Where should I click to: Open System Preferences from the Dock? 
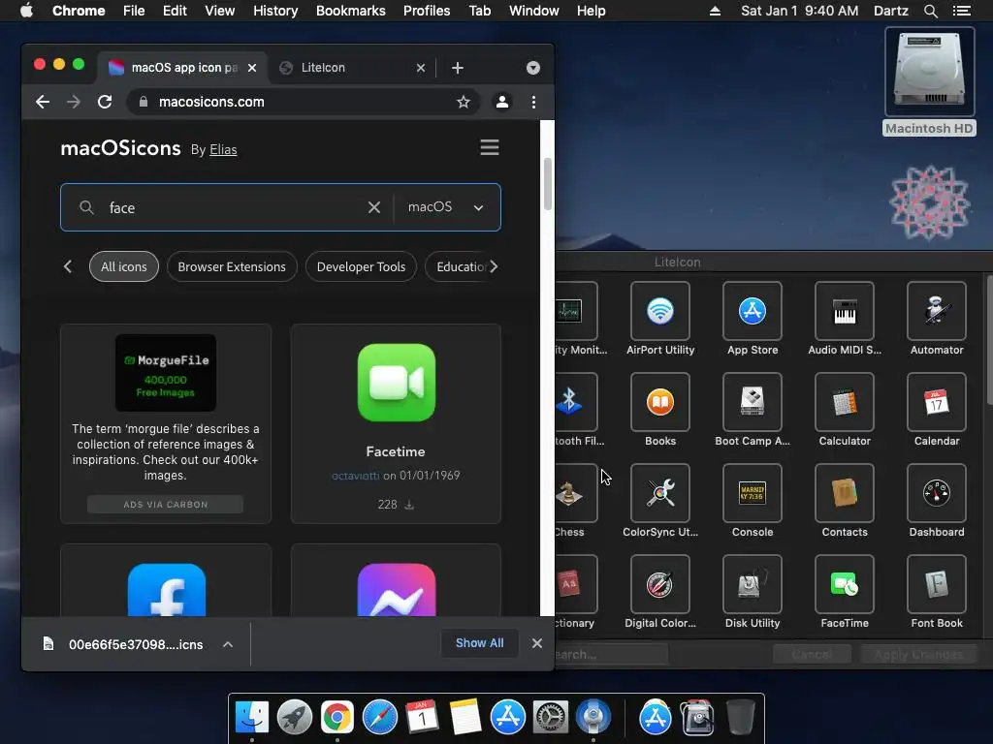(551, 717)
